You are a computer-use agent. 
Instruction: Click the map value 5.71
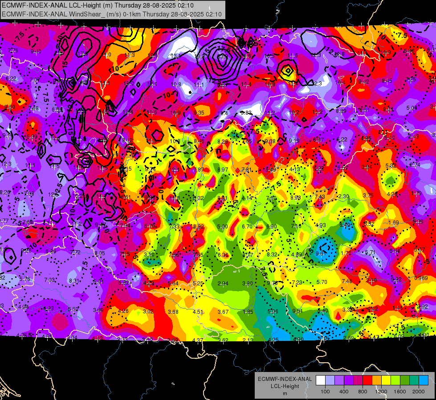coord(371,252)
